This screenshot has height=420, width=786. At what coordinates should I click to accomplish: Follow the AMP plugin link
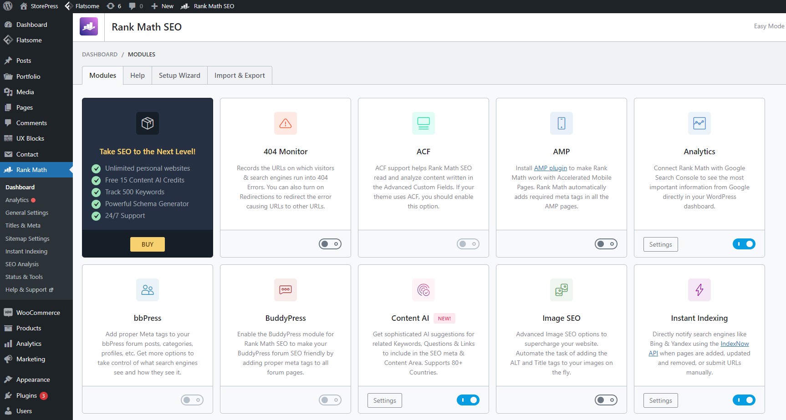[551, 168]
